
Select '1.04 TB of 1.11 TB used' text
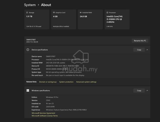tap(34, 26)
